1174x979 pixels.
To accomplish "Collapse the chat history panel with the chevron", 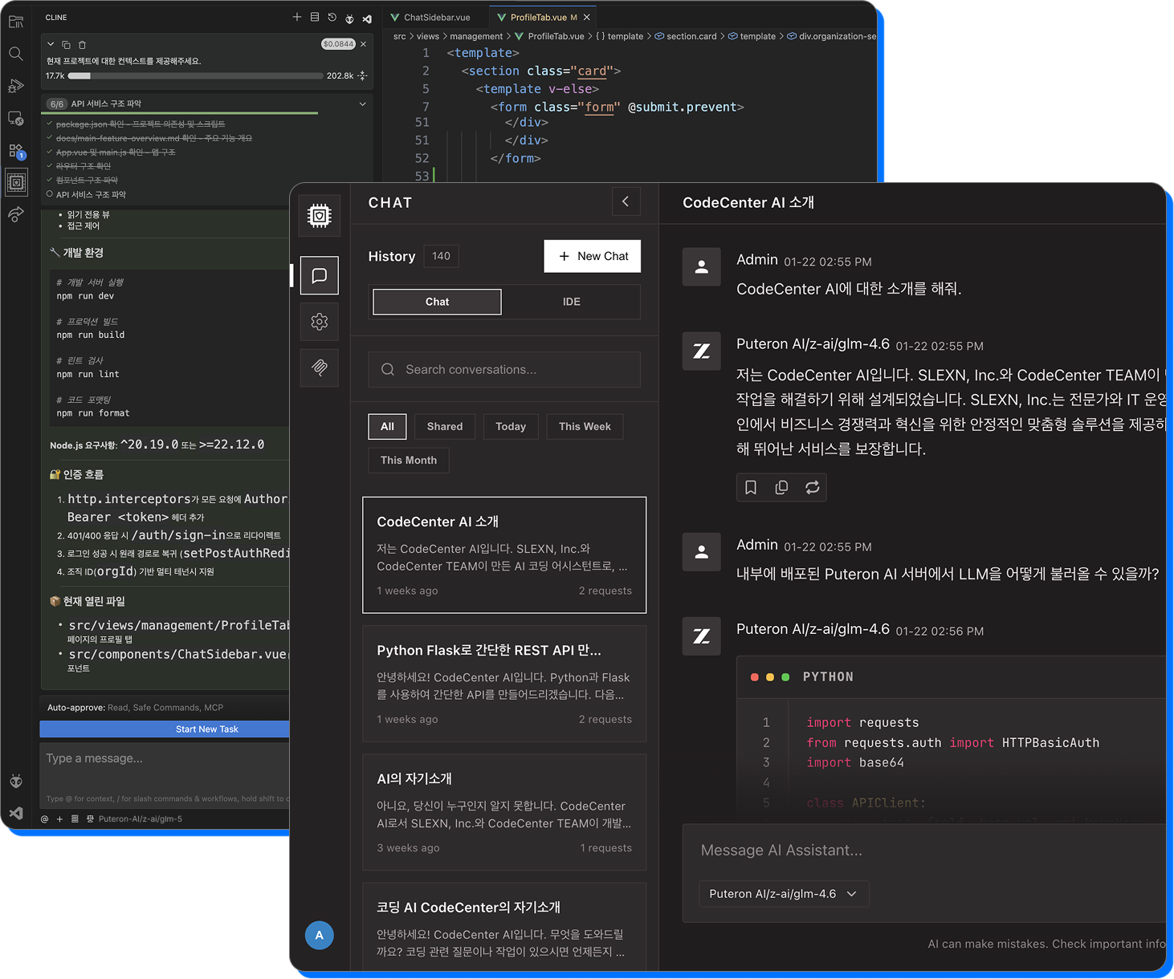I will (x=626, y=201).
